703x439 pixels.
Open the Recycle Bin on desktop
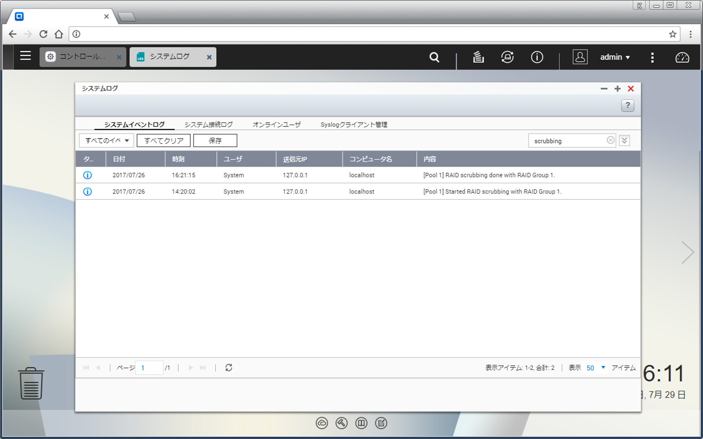pyautogui.click(x=31, y=383)
